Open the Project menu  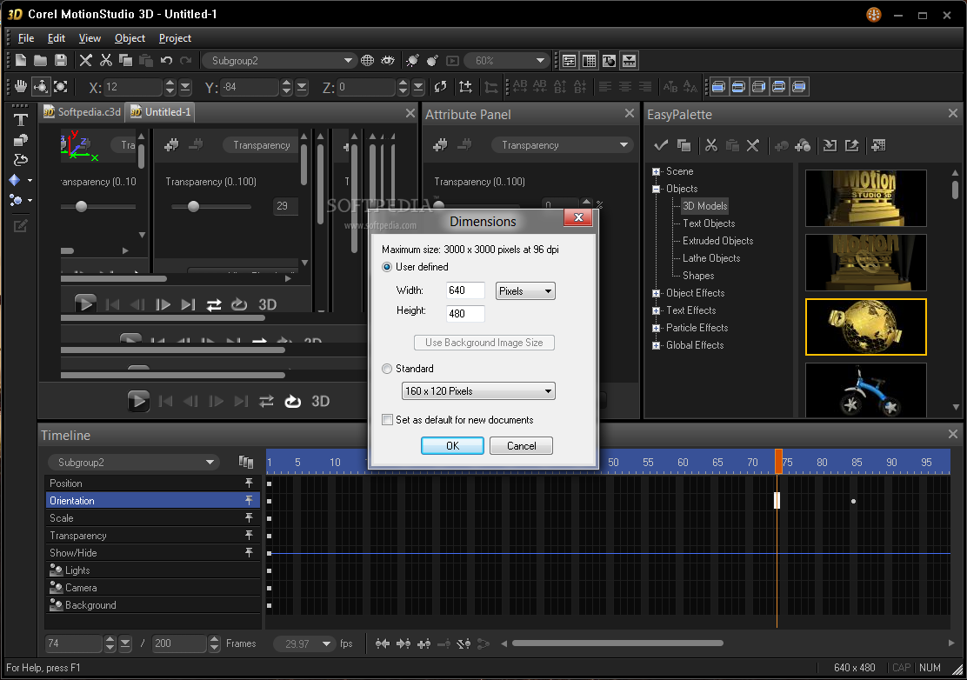coord(175,38)
